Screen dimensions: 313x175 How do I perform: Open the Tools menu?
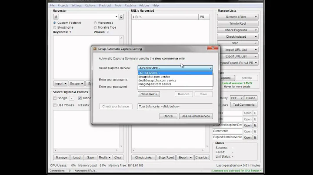(x=118, y=5)
